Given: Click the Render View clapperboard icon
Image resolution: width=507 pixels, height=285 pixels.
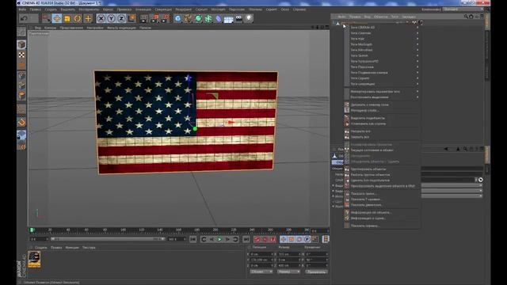Looking at the screenshot, I should [x=144, y=18].
